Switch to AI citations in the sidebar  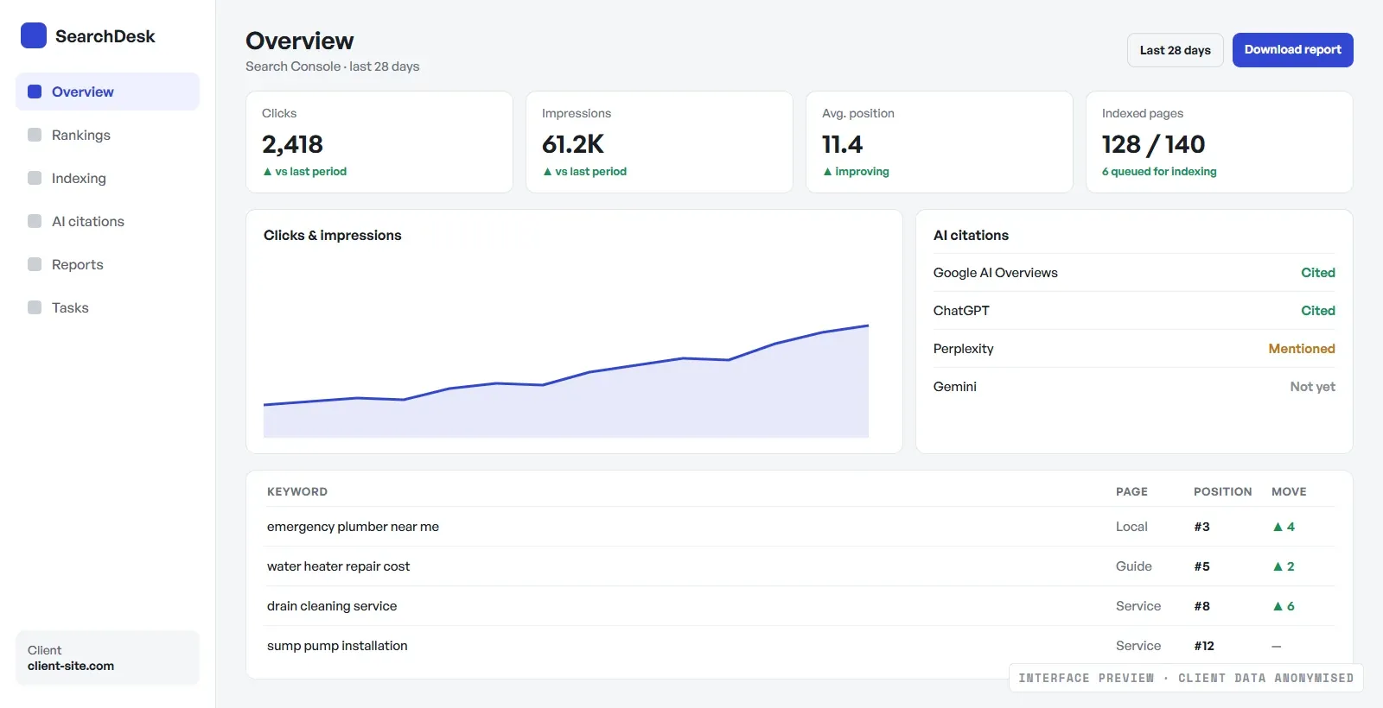pyautogui.click(x=107, y=221)
